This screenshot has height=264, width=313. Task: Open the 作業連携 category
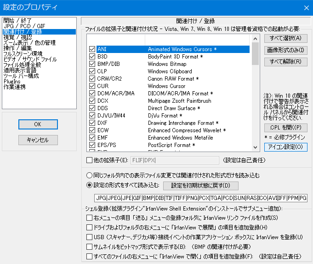14,87
